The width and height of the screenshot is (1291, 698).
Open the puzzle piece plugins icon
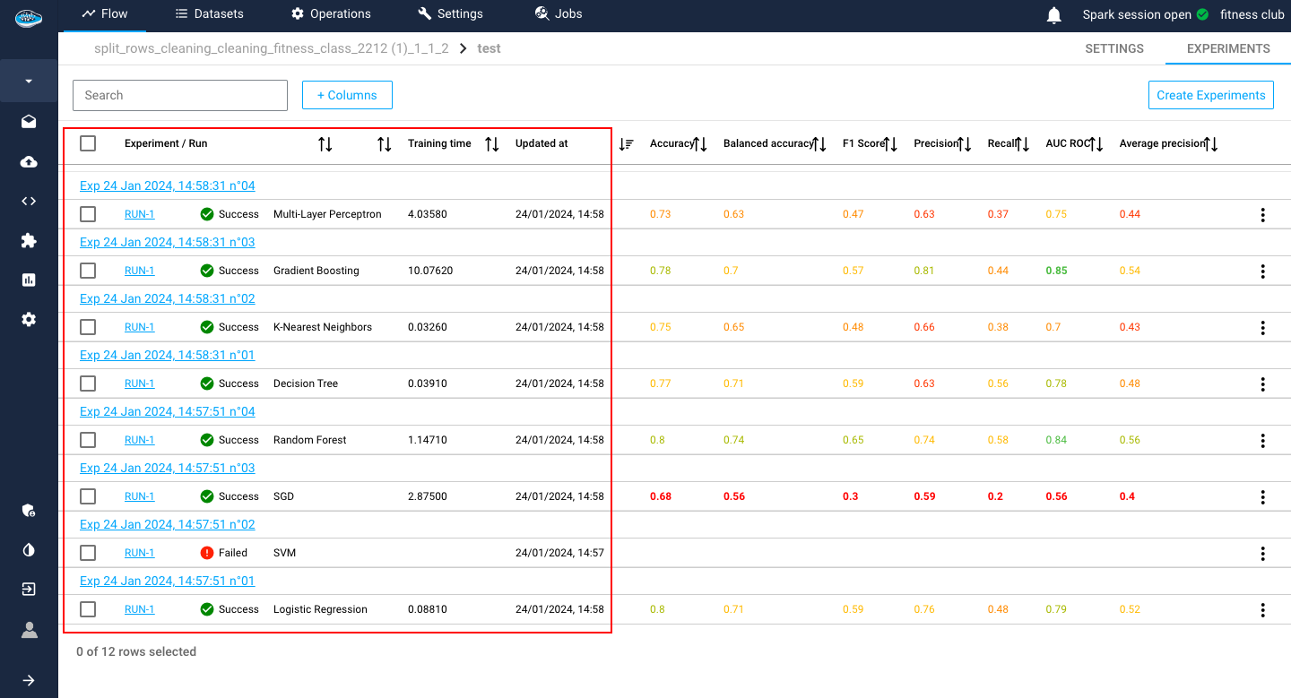click(29, 240)
